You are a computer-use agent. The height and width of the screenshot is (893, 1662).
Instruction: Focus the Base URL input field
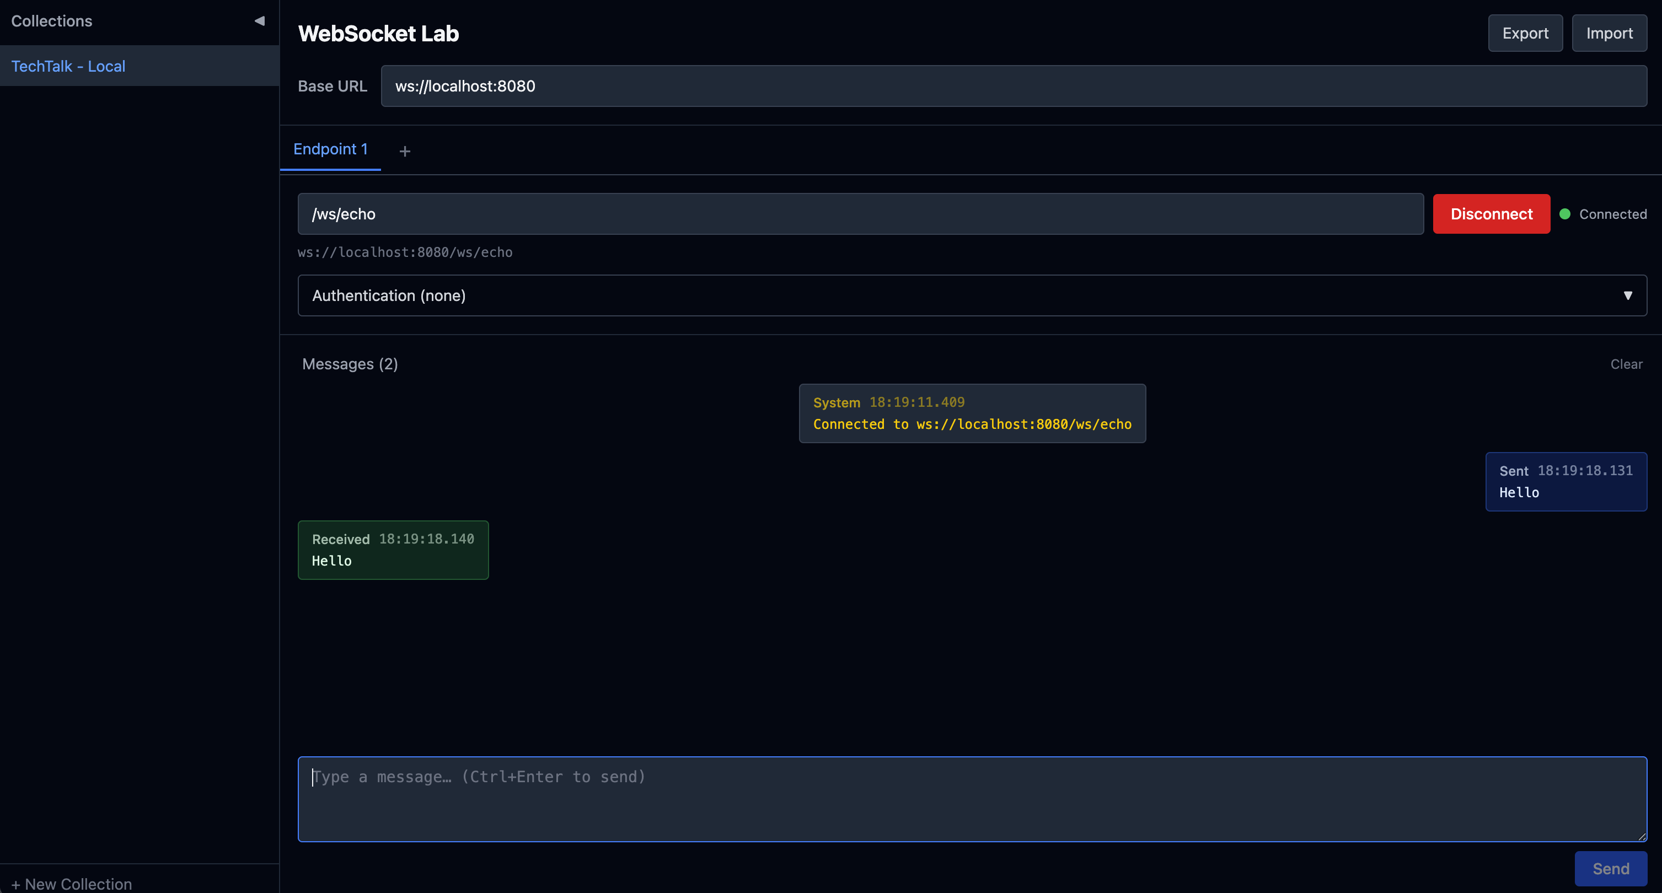coord(1013,86)
